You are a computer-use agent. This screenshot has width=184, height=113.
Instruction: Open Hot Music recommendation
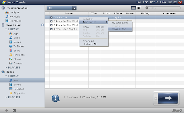[15, 17]
